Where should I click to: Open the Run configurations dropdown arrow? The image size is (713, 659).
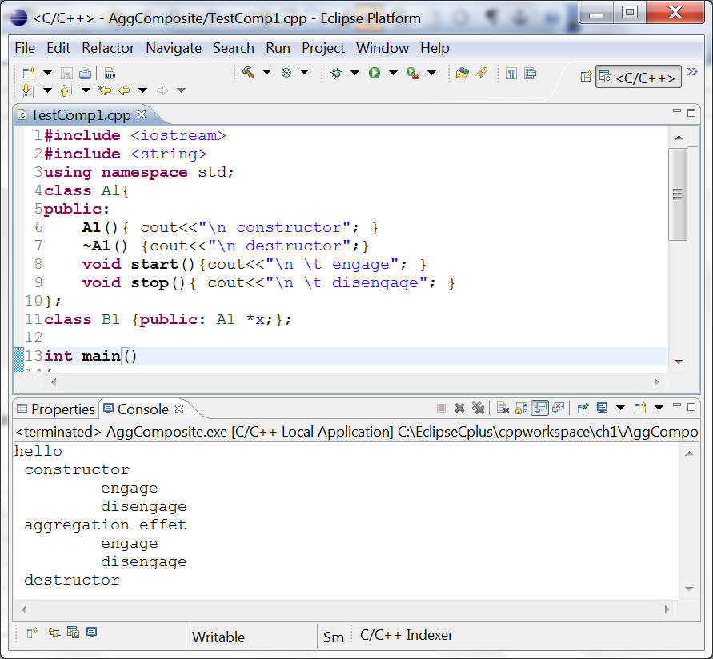tap(394, 72)
